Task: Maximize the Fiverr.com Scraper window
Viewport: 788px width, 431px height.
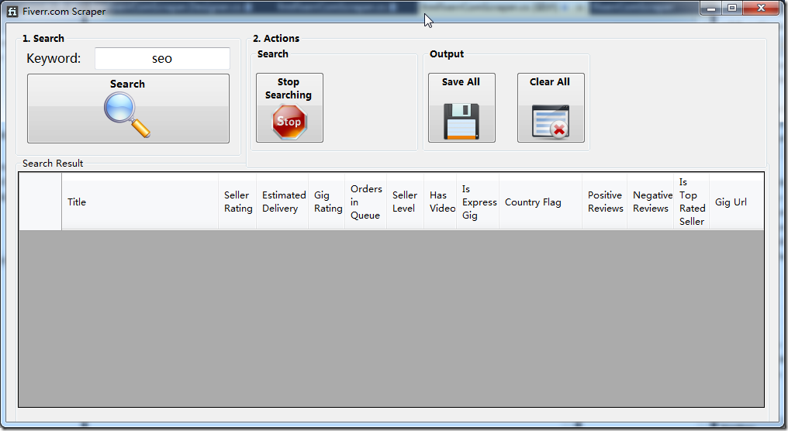Action: (732, 8)
